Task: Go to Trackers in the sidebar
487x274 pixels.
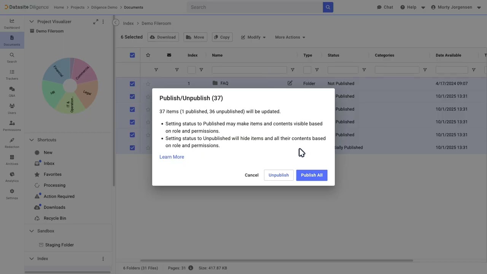Action: coord(12,74)
